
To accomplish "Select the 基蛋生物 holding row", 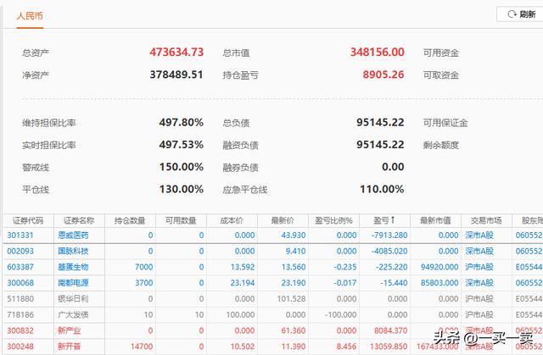I will point(73,267).
